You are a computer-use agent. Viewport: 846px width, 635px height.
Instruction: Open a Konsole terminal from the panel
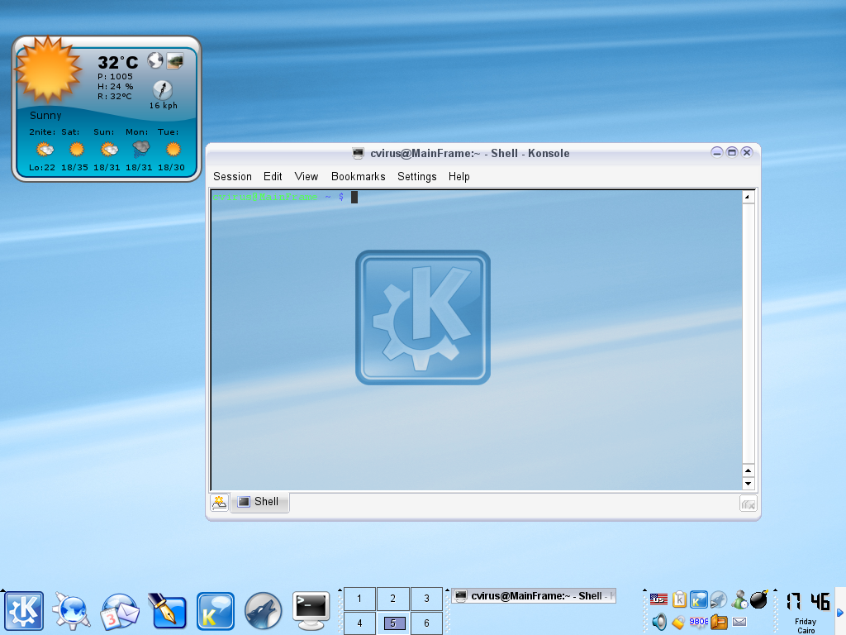311,610
